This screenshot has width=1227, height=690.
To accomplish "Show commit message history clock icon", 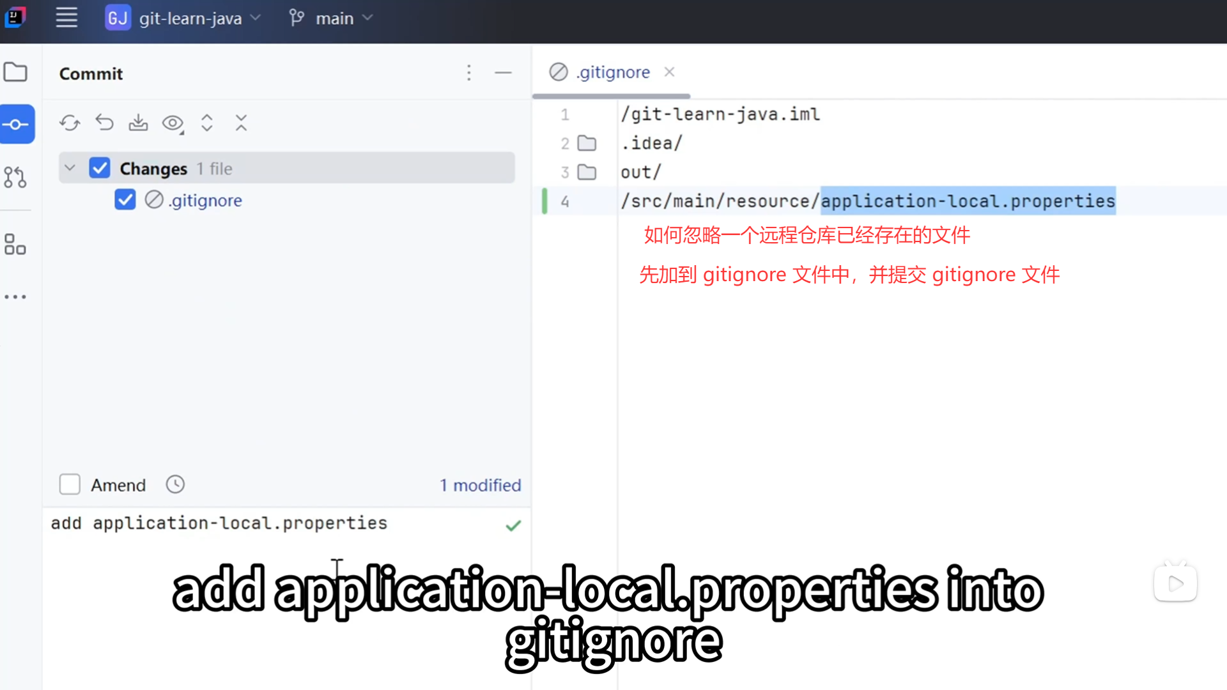I will 175,484.
